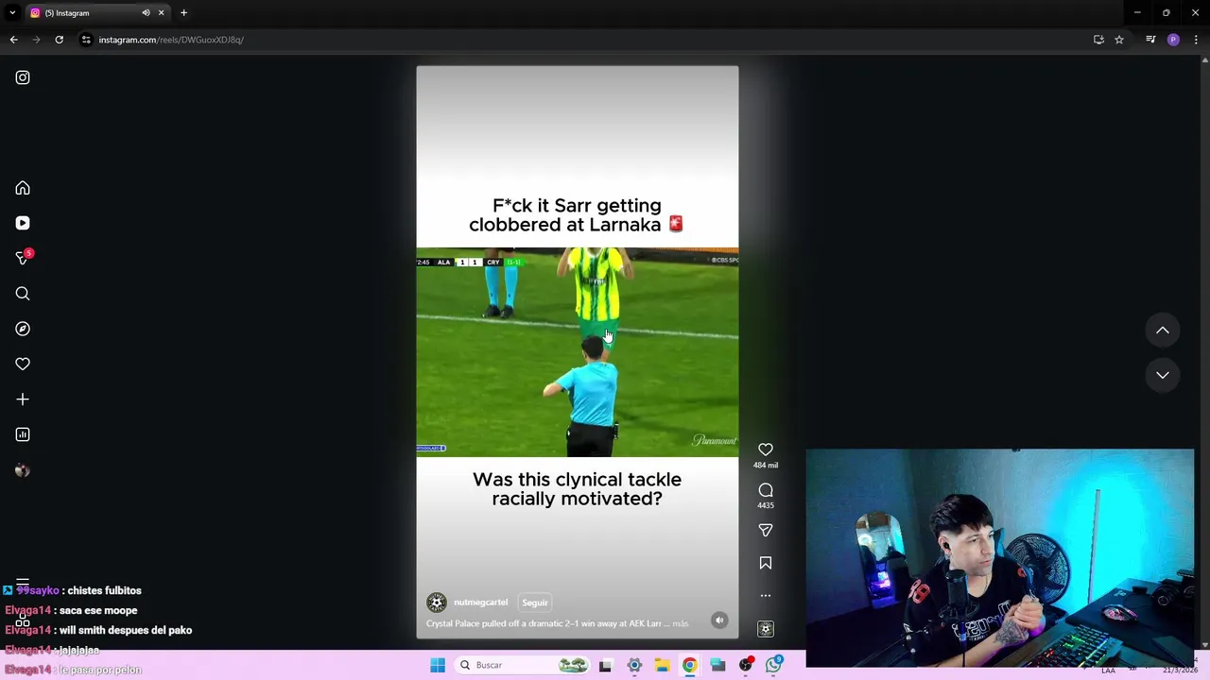Viewport: 1210px width, 680px height.
Task: Click the taskbar Buscar search box
Action: [523, 665]
